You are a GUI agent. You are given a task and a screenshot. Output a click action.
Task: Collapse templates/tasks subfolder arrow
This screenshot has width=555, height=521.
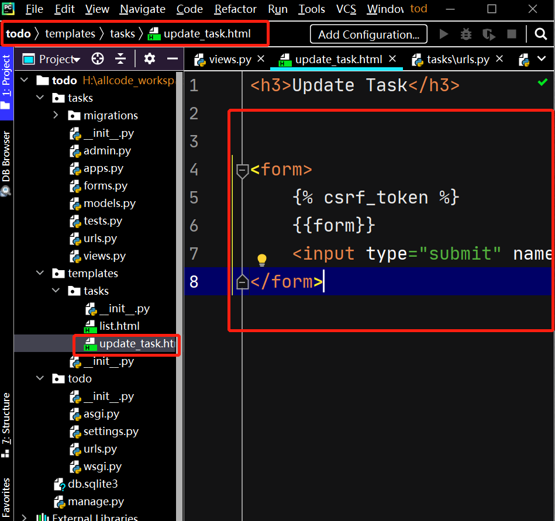56,291
